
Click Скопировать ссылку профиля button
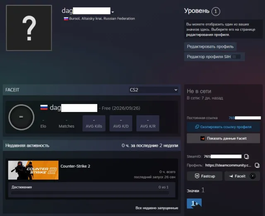224,127
